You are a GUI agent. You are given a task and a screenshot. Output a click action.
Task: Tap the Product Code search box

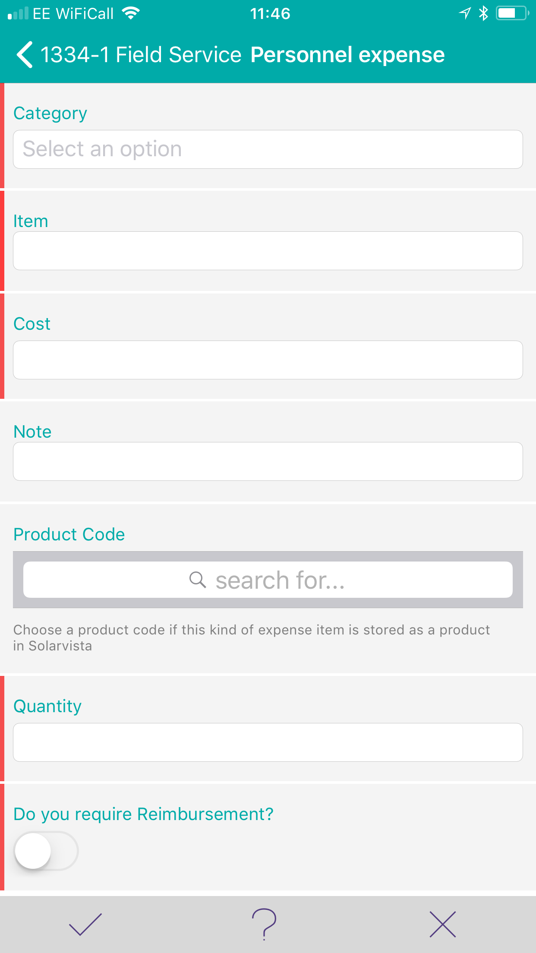268,580
